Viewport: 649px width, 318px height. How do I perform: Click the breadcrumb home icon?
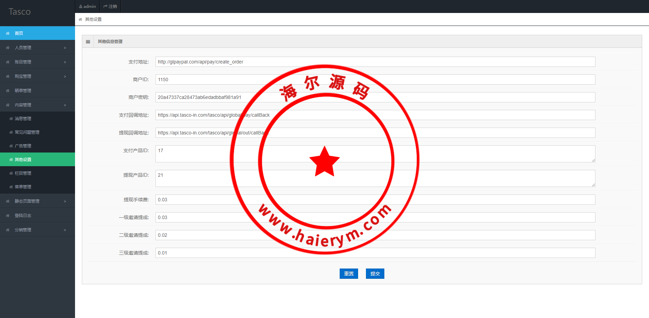80,19
